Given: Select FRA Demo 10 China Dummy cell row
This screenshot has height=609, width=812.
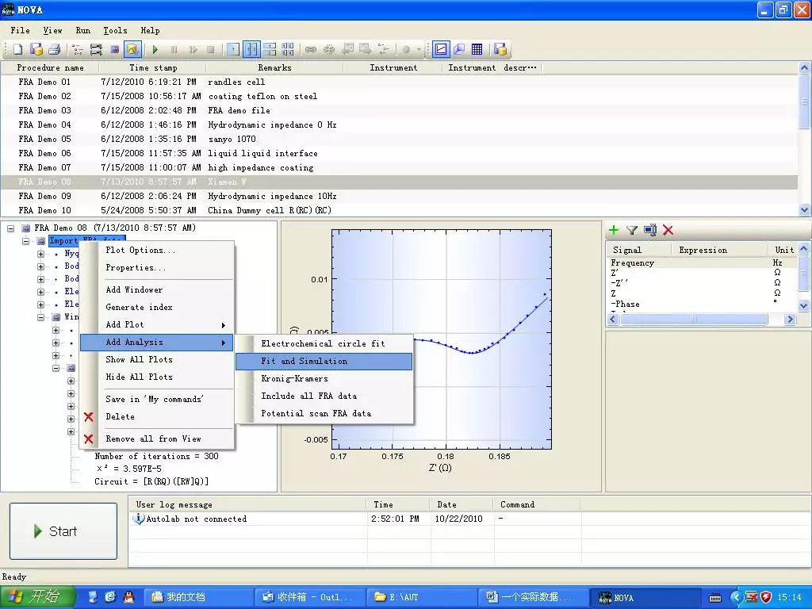Looking at the screenshot, I should coord(399,210).
